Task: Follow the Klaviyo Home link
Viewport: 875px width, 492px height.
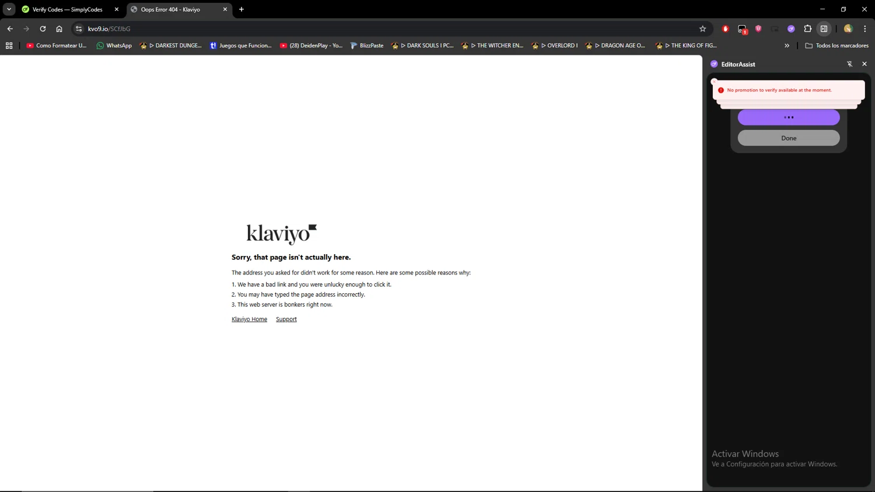Action: [x=249, y=319]
